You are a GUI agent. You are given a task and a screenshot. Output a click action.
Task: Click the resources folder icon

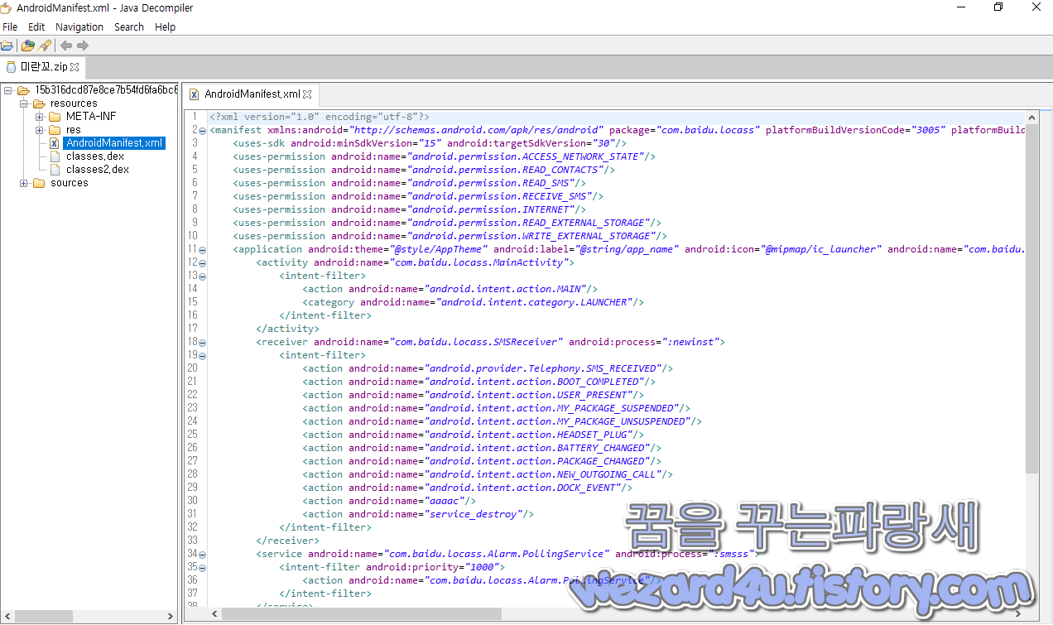(39, 103)
